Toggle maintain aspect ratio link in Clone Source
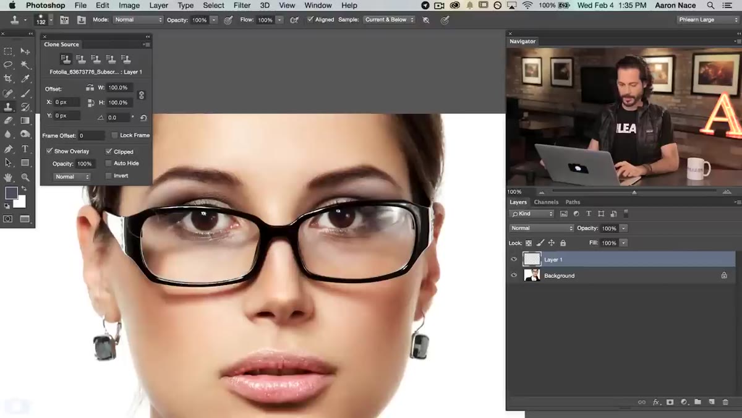742x418 pixels. click(141, 95)
